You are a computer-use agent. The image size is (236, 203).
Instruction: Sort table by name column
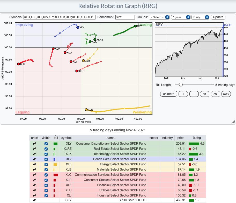[x=110, y=138]
